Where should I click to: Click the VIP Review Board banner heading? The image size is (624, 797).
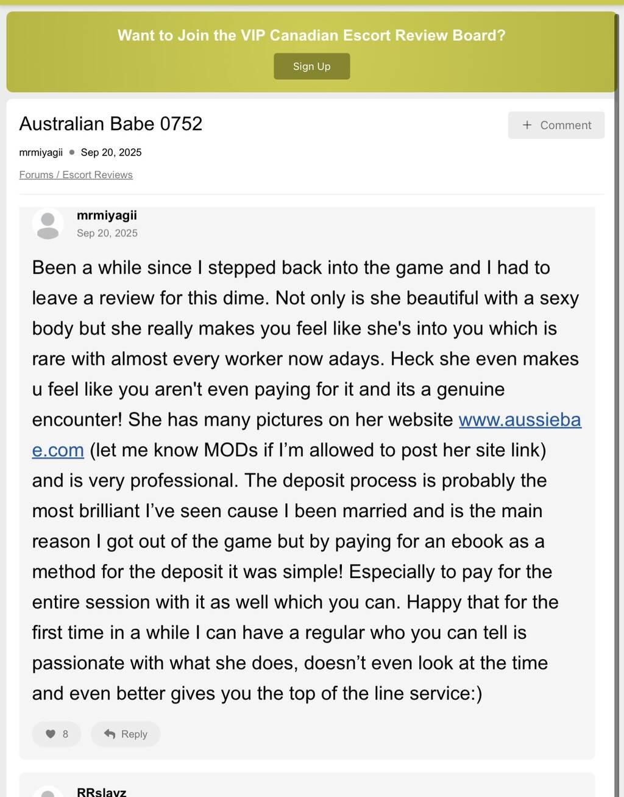click(x=311, y=35)
